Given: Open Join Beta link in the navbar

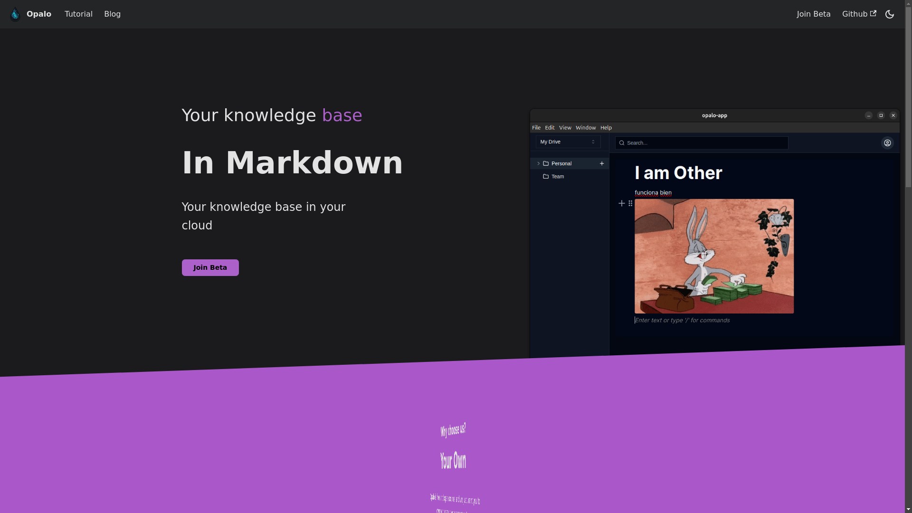Looking at the screenshot, I should [814, 14].
